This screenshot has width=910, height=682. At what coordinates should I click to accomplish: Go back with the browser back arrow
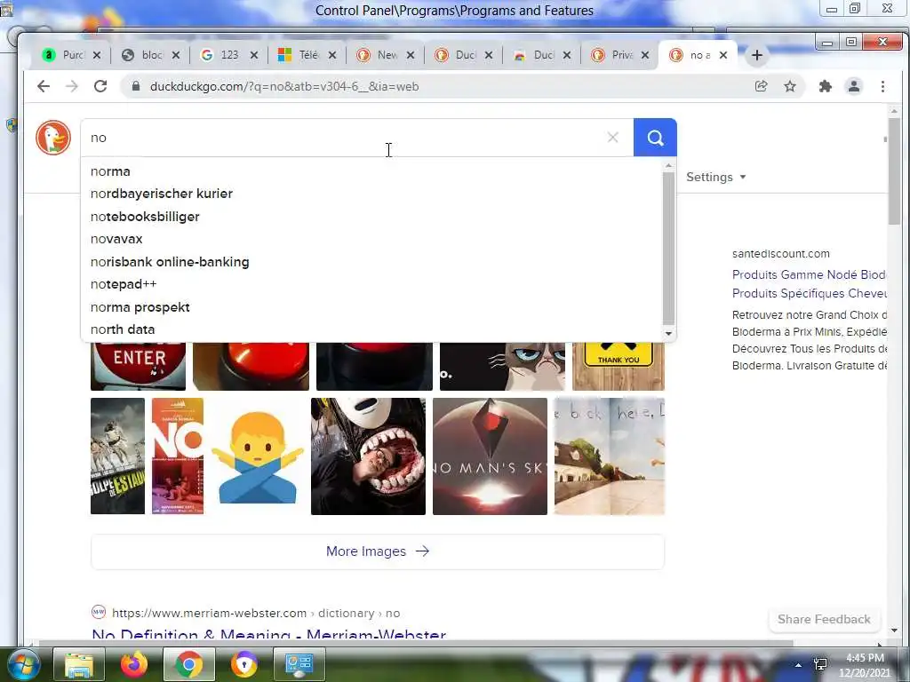44,86
